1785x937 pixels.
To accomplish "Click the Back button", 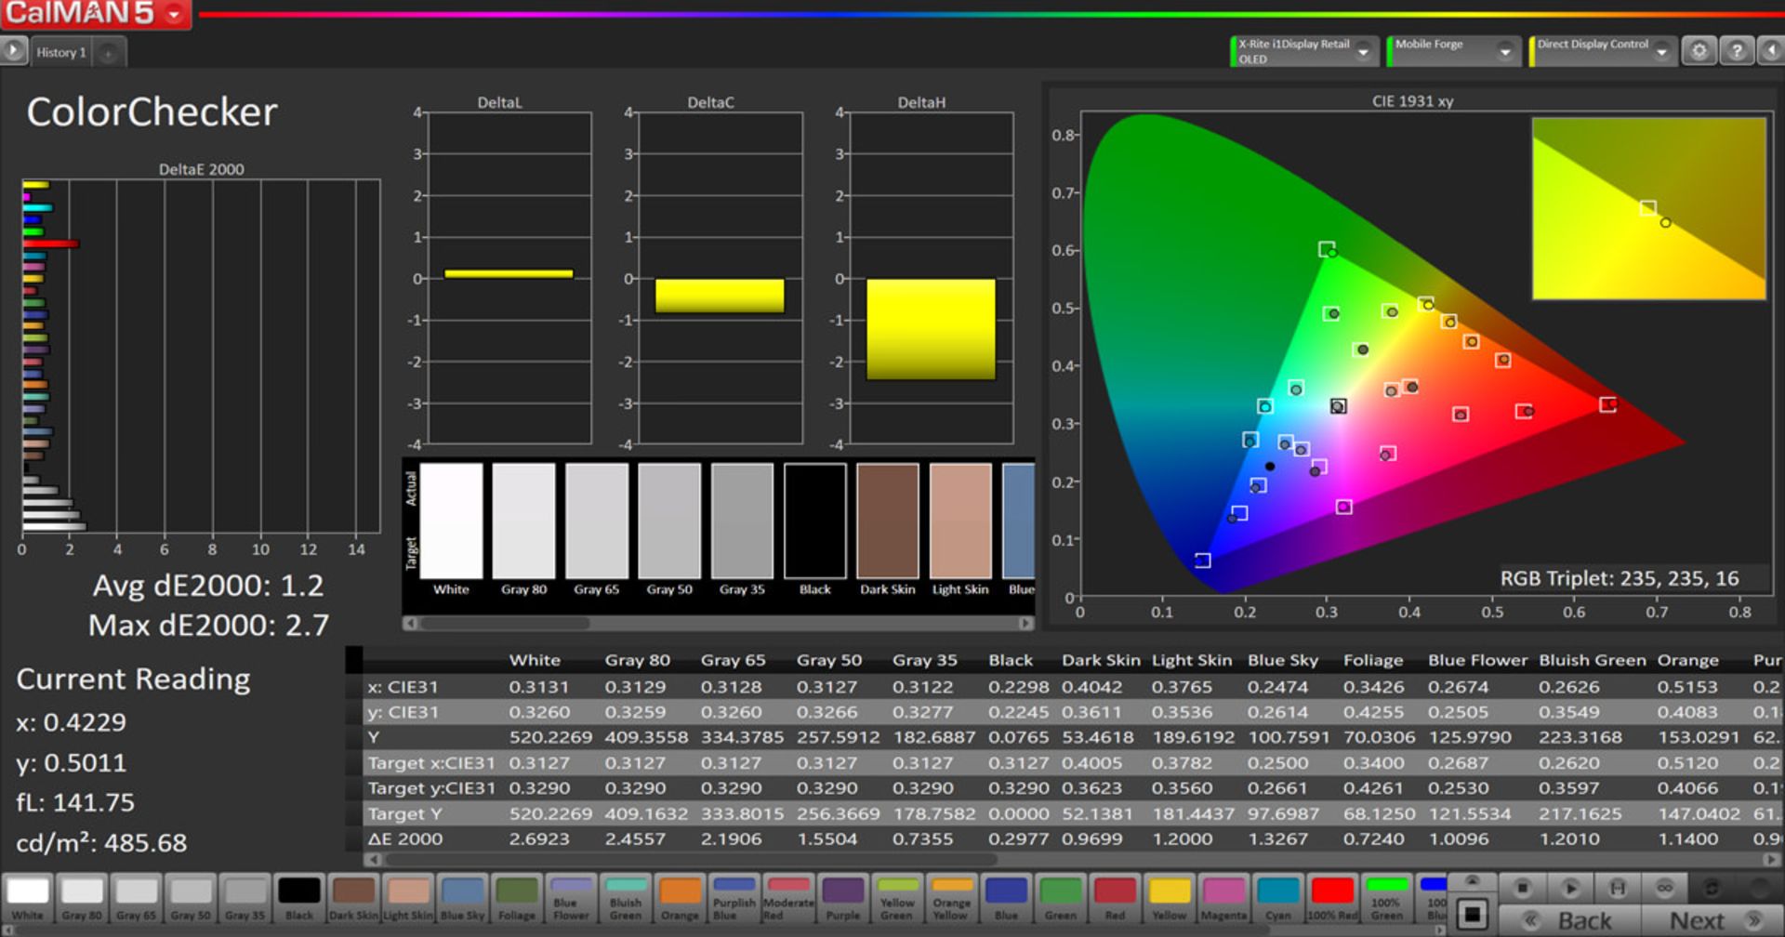I will tap(1571, 920).
